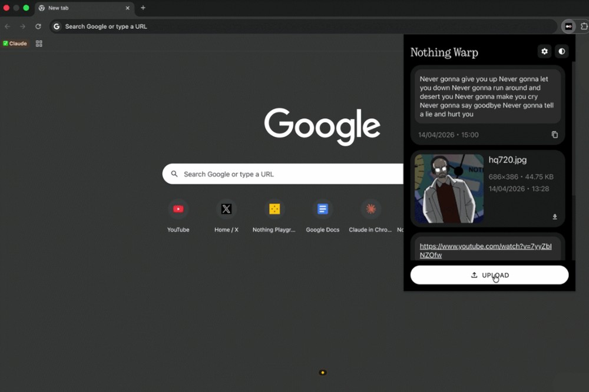Copy the Never gonna give you up text
The image size is (589, 392).
click(x=554, y=135)
